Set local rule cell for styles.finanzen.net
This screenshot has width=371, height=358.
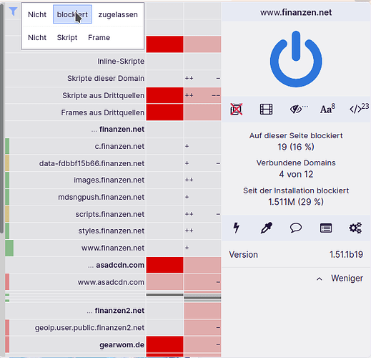[x=202, y=231]
